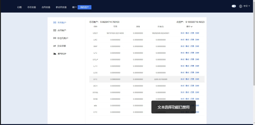Expand the 操作 column chevron
The image size is (255, 125).
tap(192, 27)
